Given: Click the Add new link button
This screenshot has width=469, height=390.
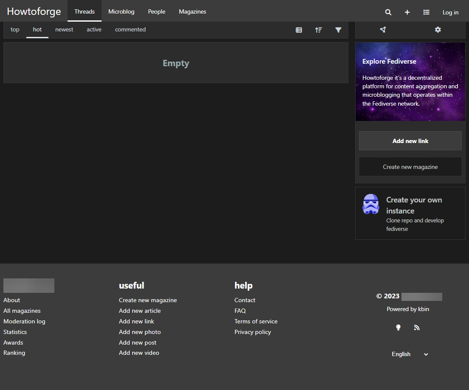Looking at the screenshot, I should [x=410, y=140].
